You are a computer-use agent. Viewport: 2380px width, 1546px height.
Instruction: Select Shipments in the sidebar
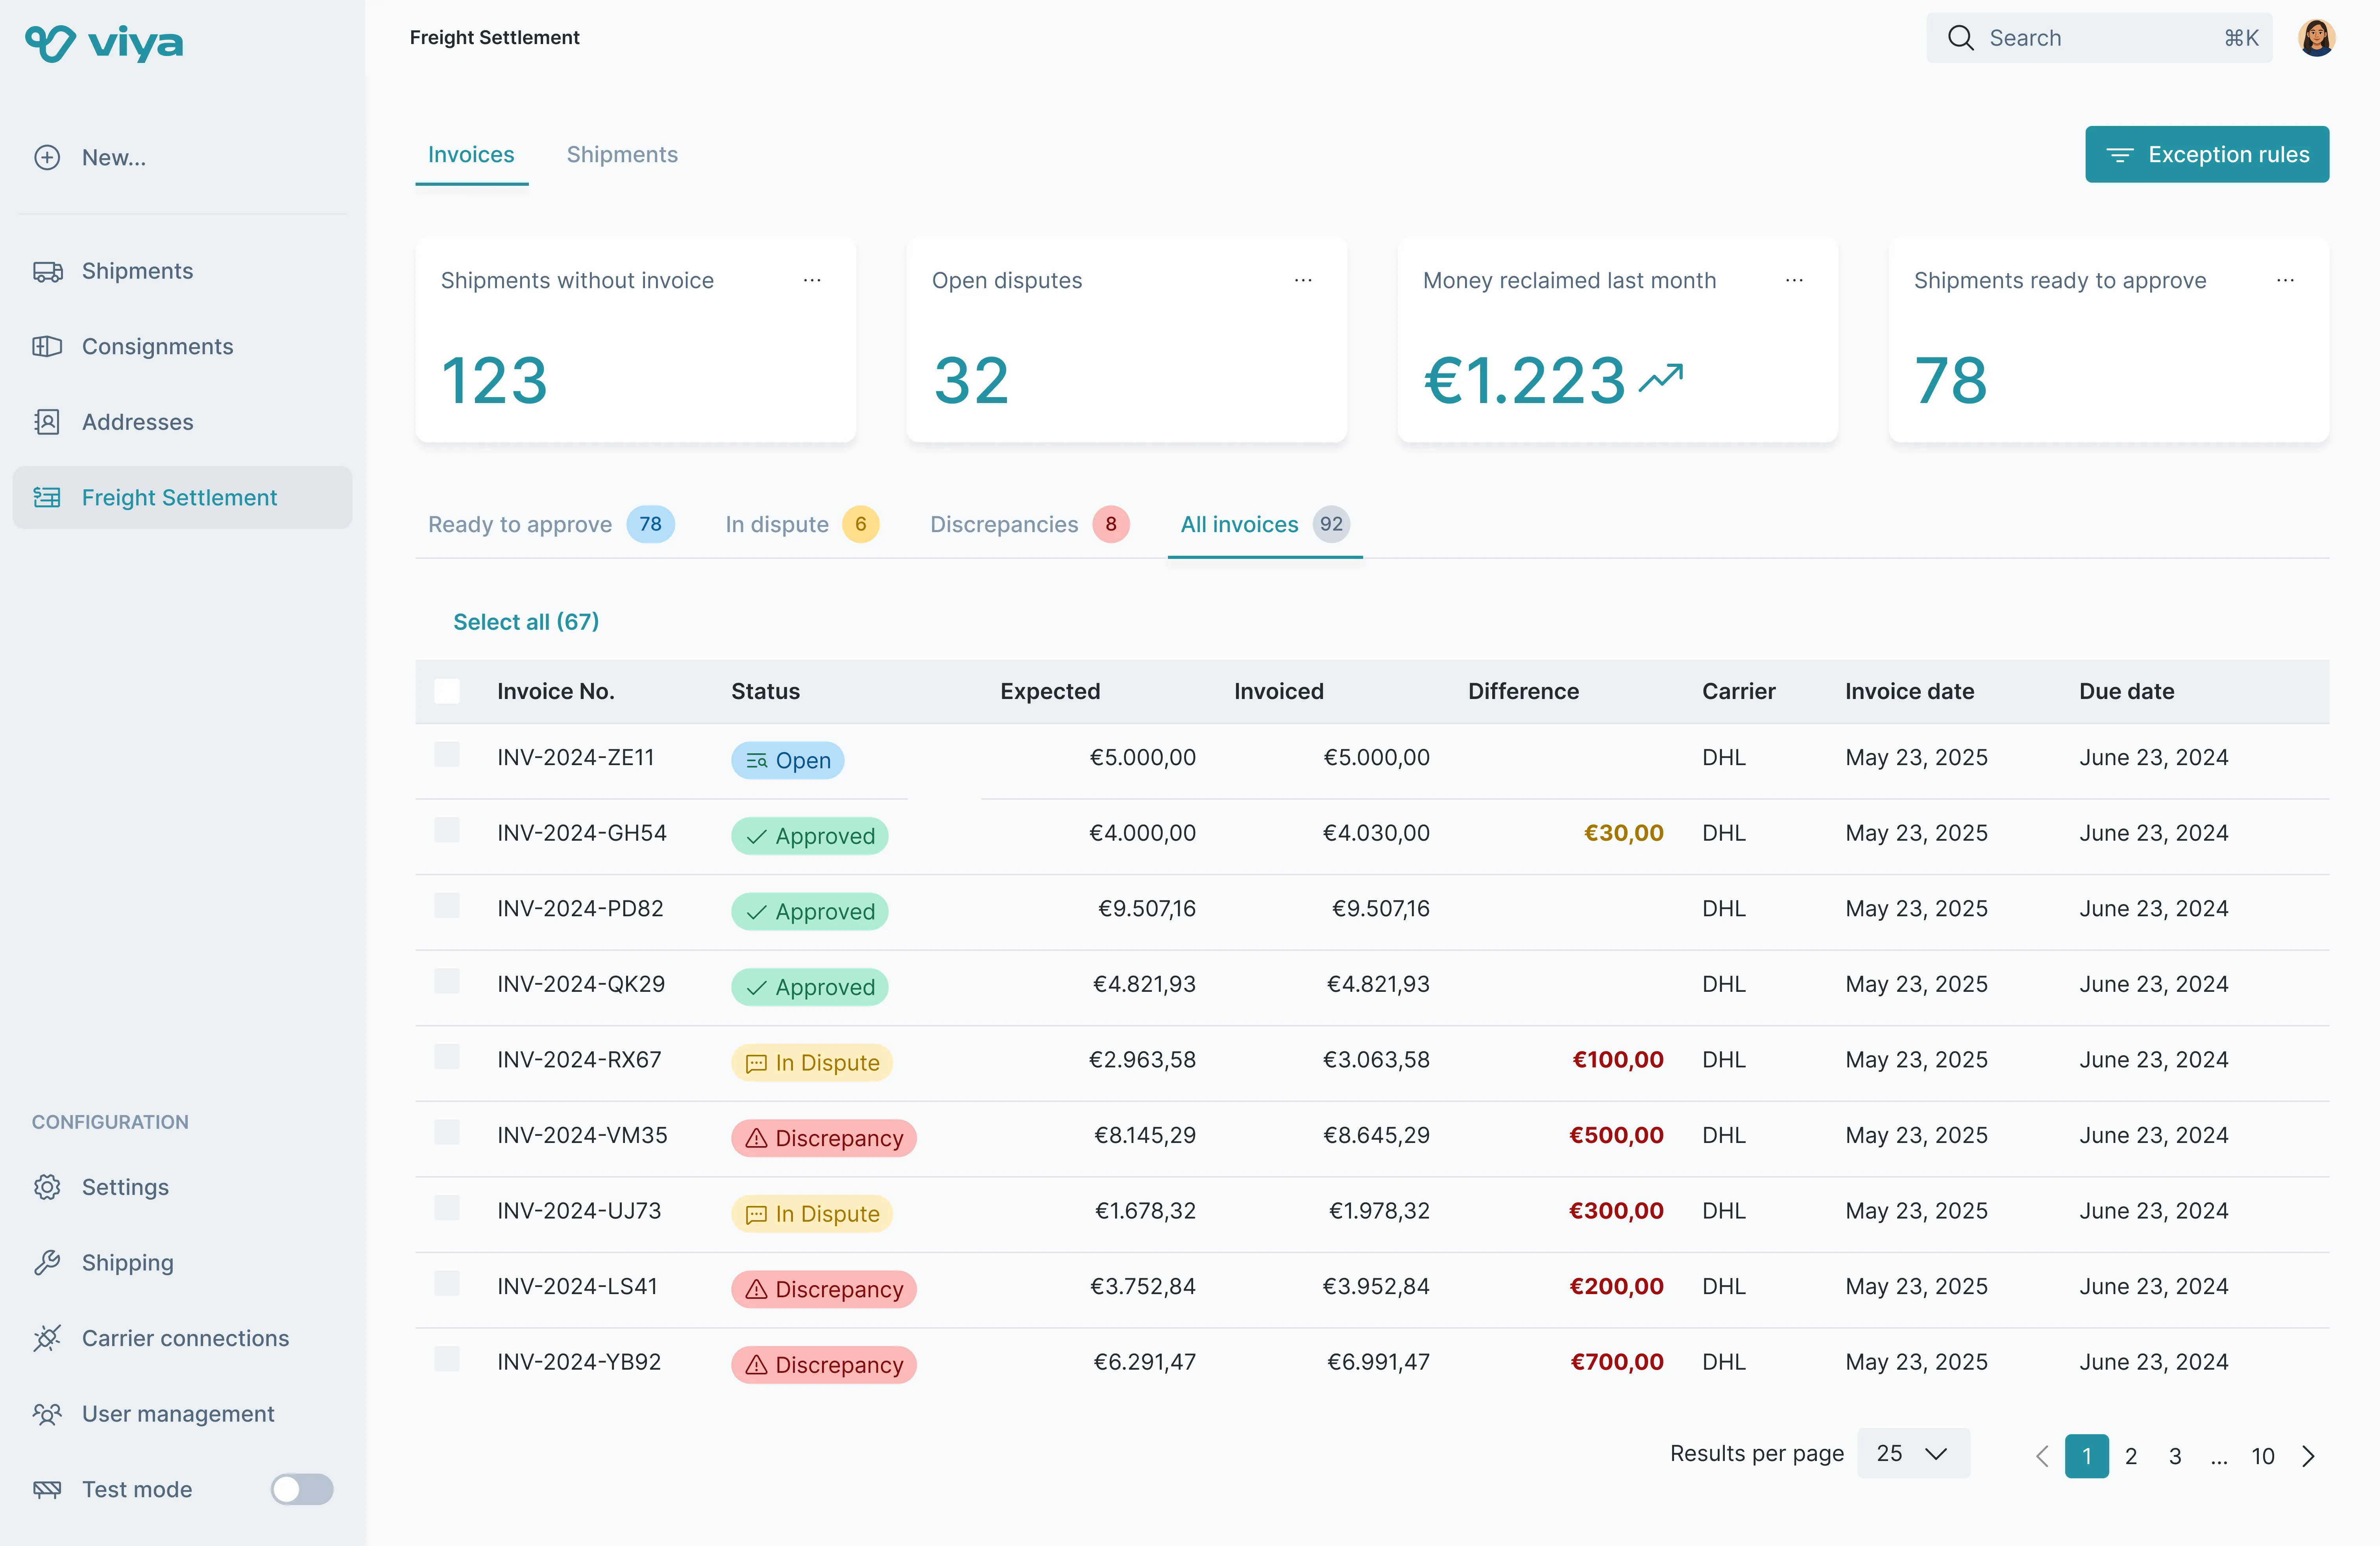(x=137, y=270)
